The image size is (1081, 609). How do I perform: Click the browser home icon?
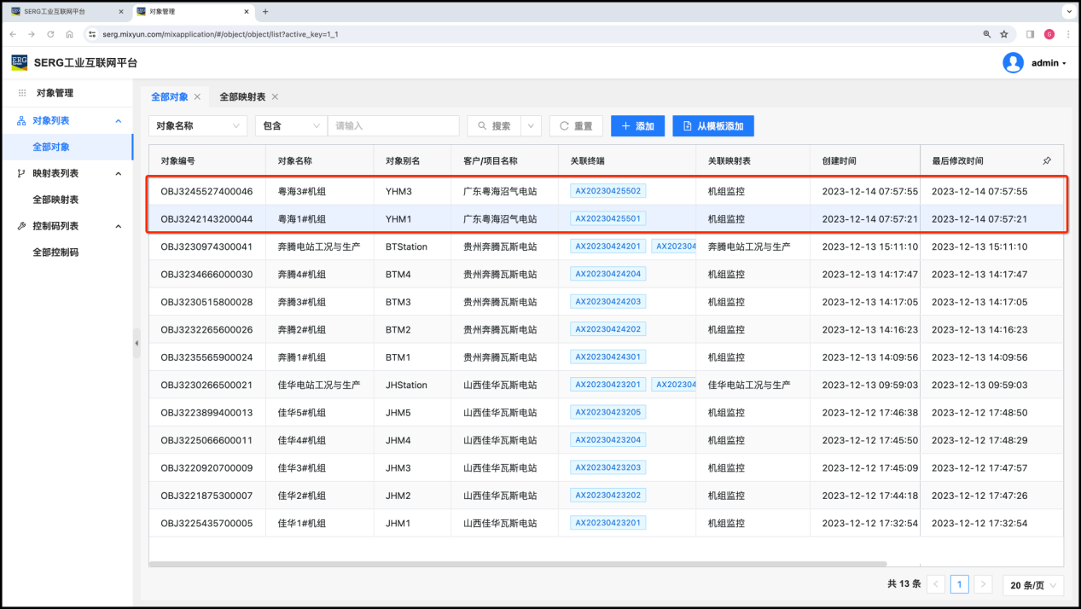click(69, 34)
